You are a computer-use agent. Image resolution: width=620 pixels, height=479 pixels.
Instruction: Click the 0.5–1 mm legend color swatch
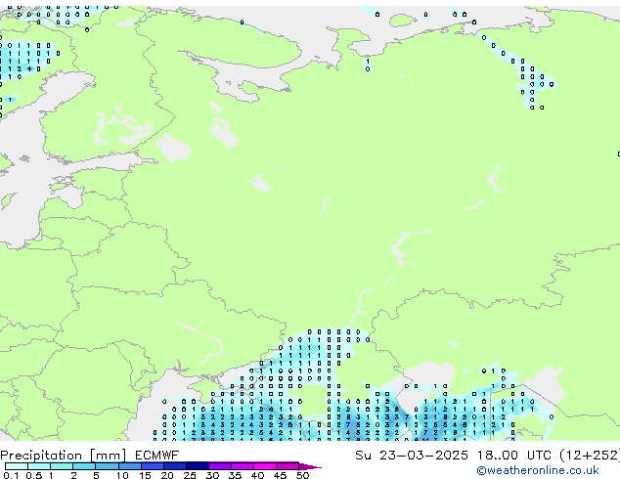(x=39, y=466)
